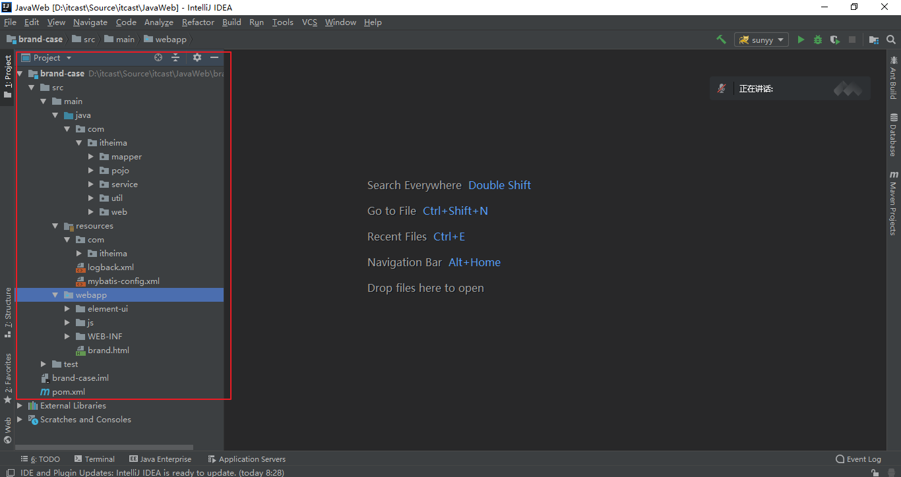The height and width of the screenshot is (477, 901).
Task: Select the js folder row
Action: point(119,323)
